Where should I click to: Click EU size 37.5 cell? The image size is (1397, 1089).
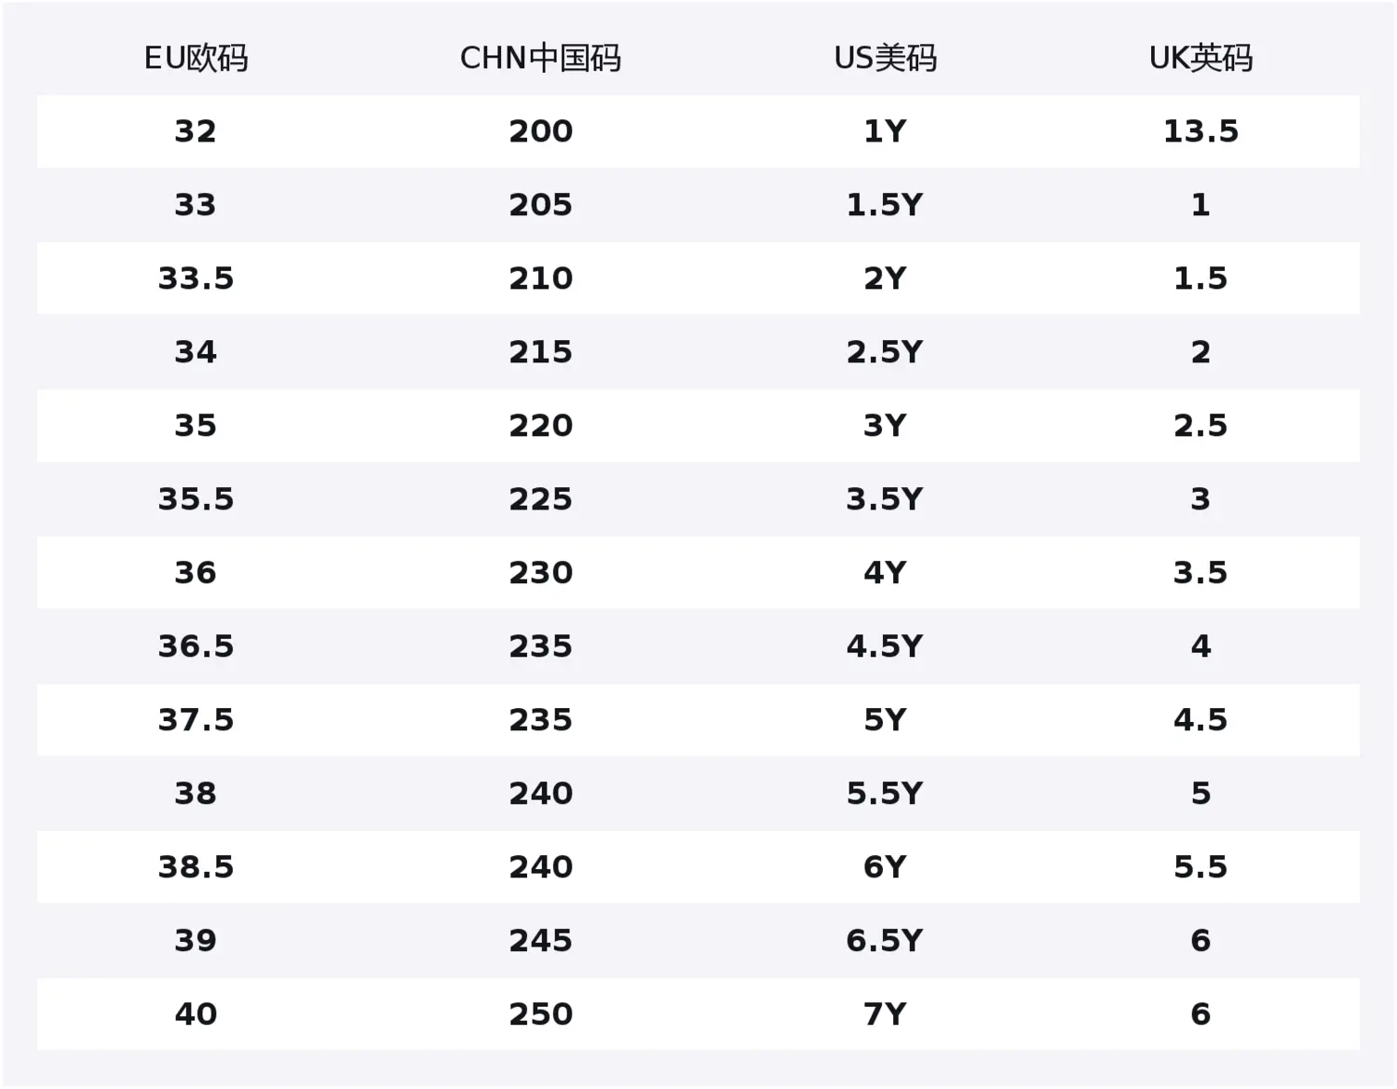tap(196, 720)
